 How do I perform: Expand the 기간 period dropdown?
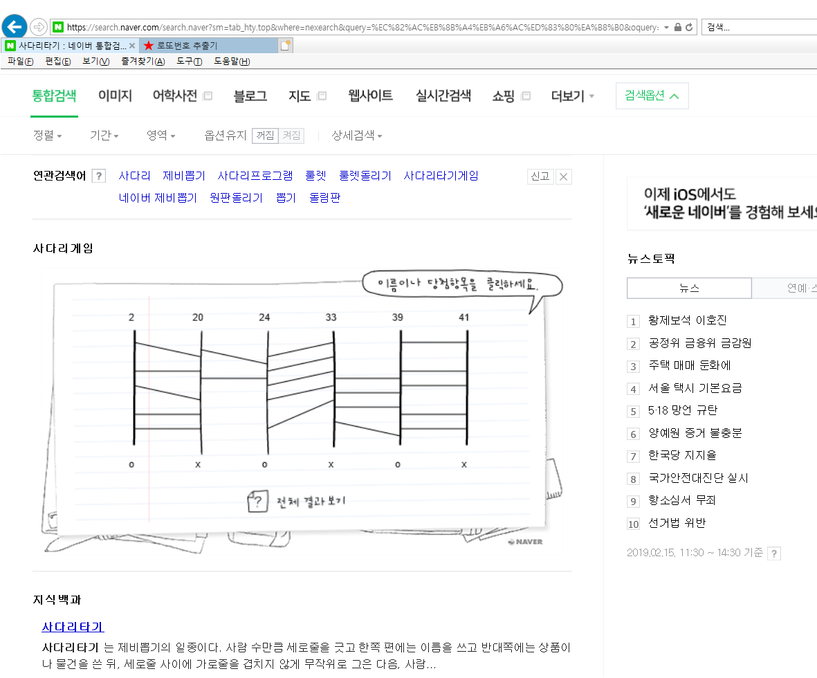tap(104, 136)
